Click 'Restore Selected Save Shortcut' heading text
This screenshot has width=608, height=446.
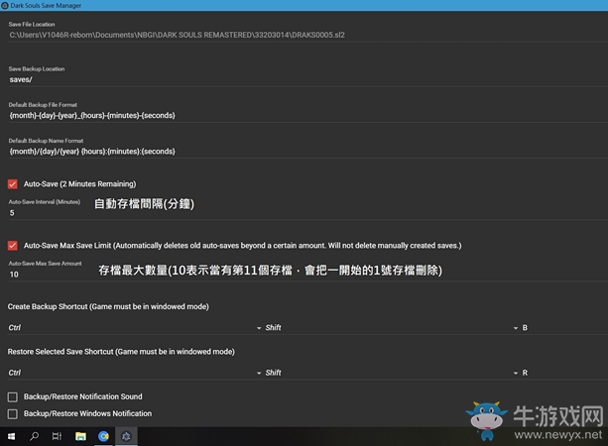[x=121, y=352]
